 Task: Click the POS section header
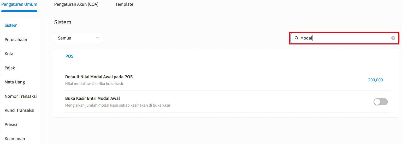coord(69,56)
